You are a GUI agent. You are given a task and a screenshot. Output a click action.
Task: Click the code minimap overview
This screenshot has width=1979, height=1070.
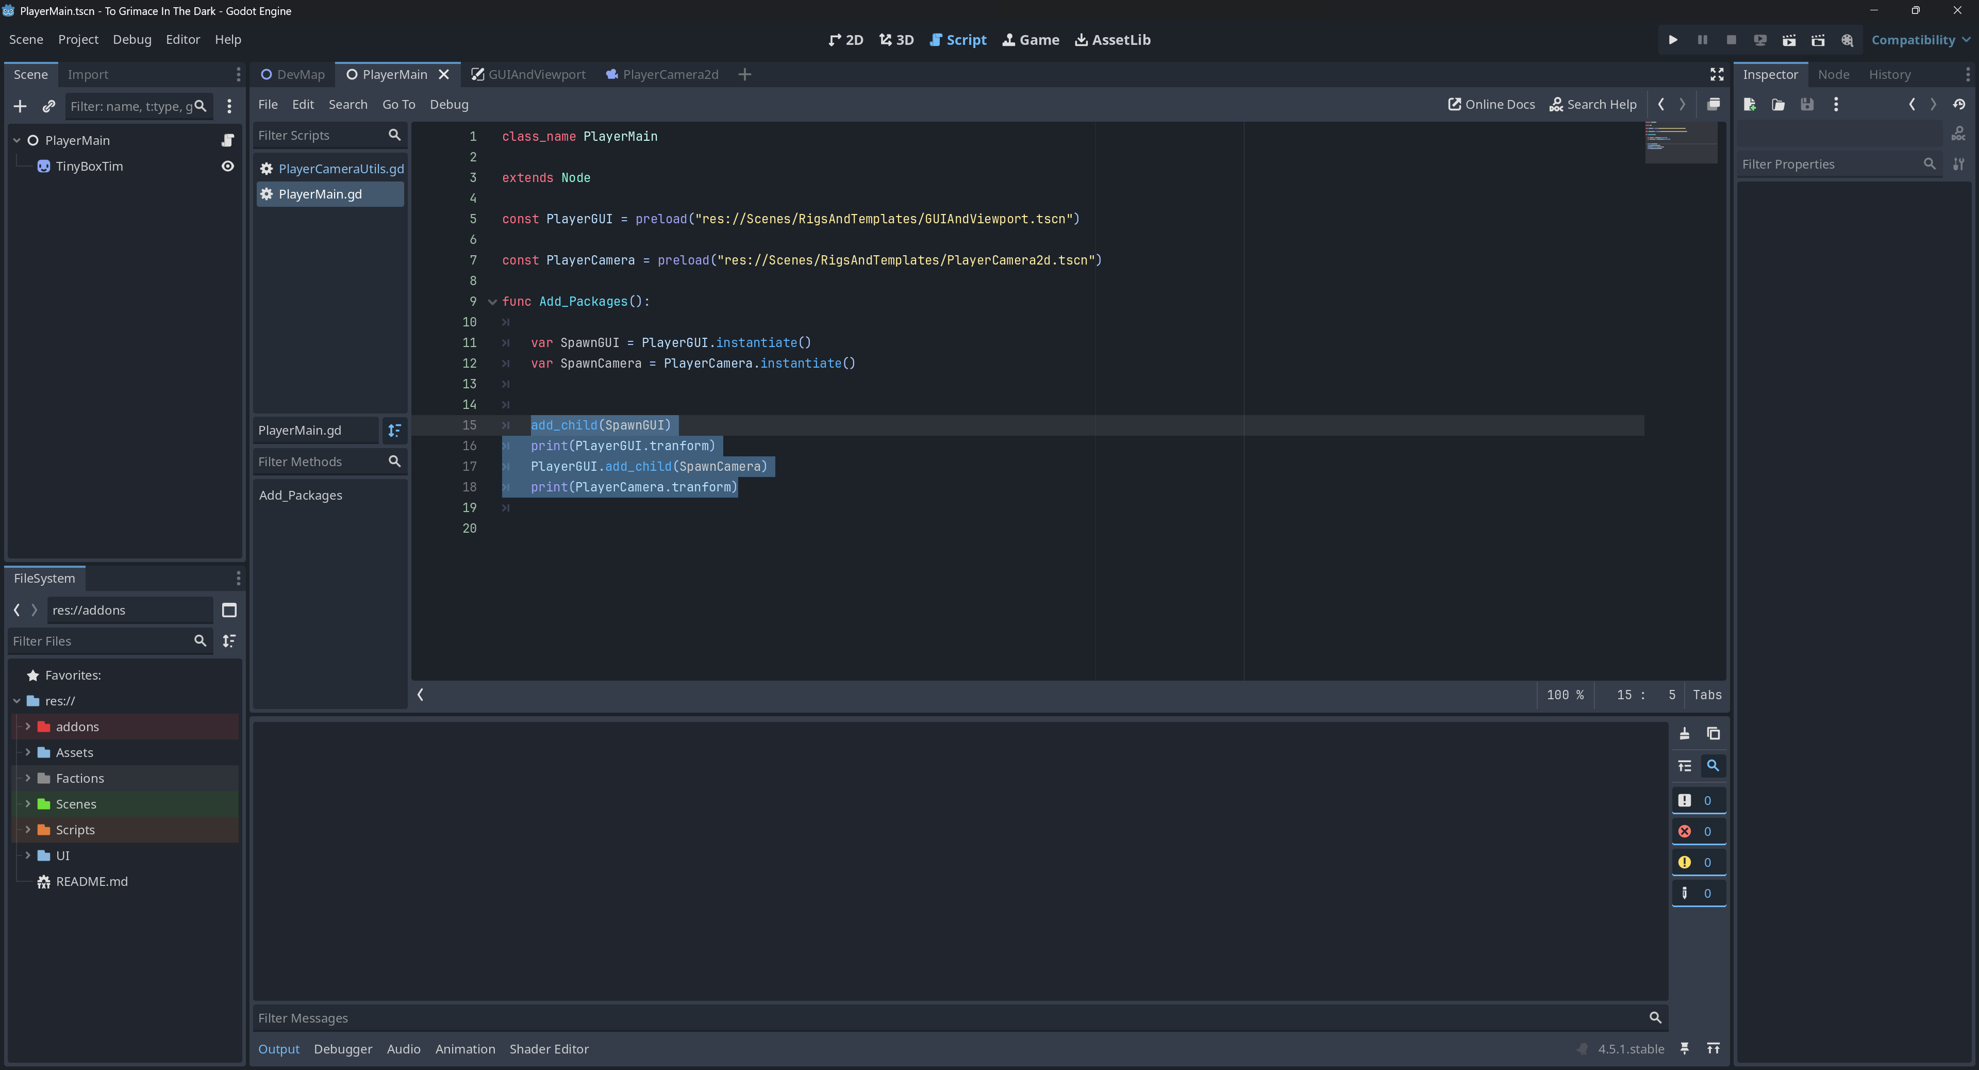(1680, 141)
